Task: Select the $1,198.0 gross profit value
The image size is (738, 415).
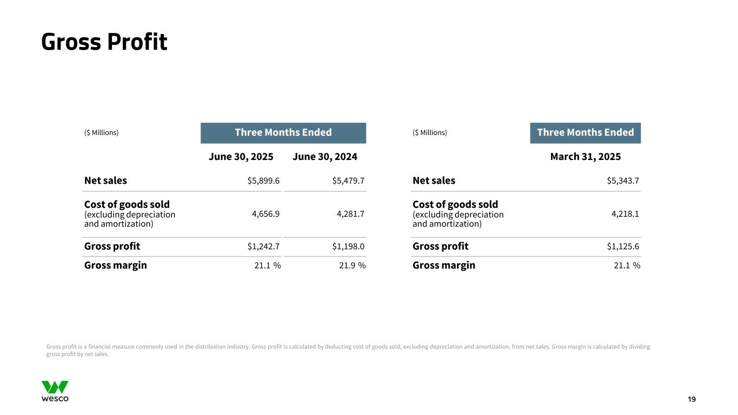Action: 348,246
